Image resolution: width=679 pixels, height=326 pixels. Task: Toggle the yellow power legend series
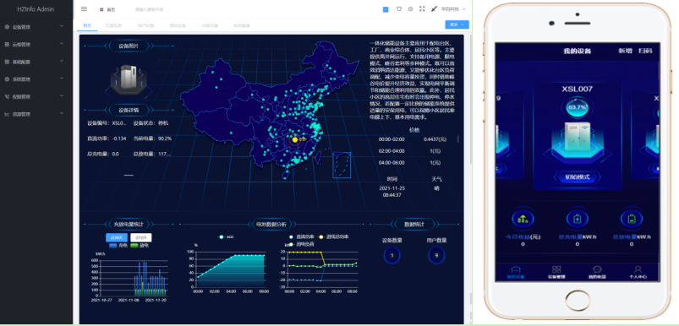(x=333, y=237)
